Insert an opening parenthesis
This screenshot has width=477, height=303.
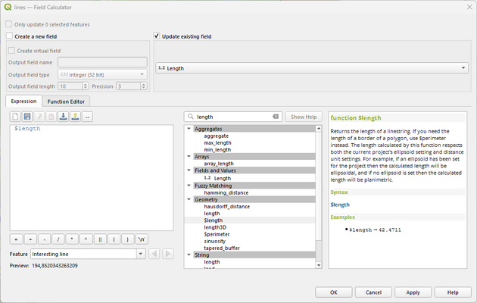(x=114, y=239)
